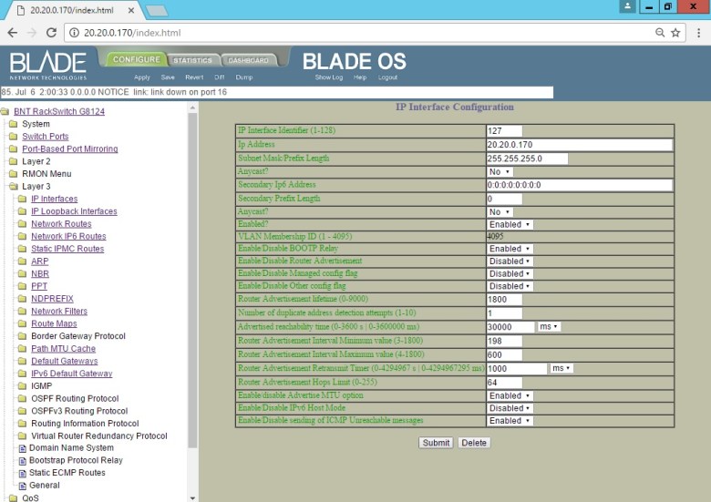The image size is (711, 502).
Task: Open Retransmit Timer ms unit dropdown
Action: (x=562, y=368)
